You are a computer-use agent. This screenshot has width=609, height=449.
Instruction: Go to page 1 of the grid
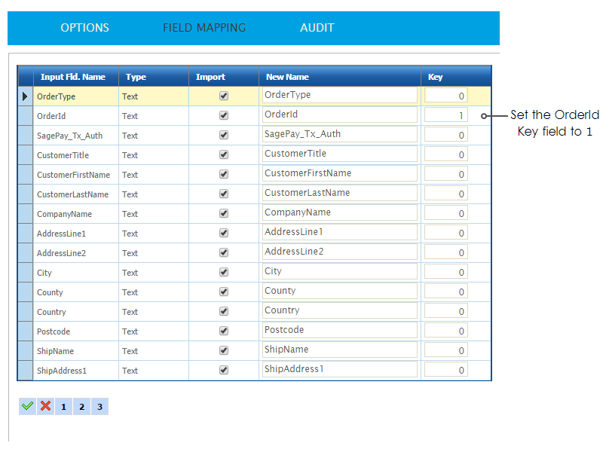[x=63, y=407]
